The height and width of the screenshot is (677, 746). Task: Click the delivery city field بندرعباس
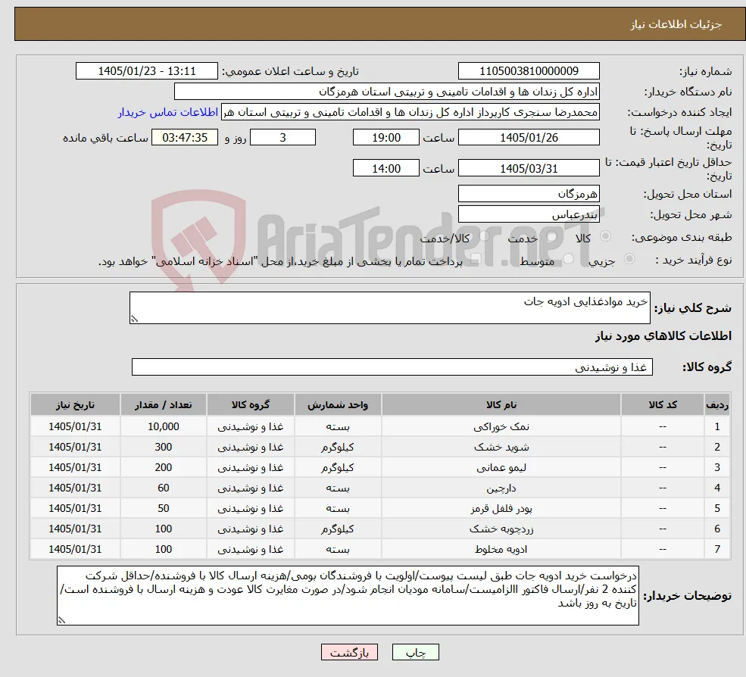click(529, 214)
